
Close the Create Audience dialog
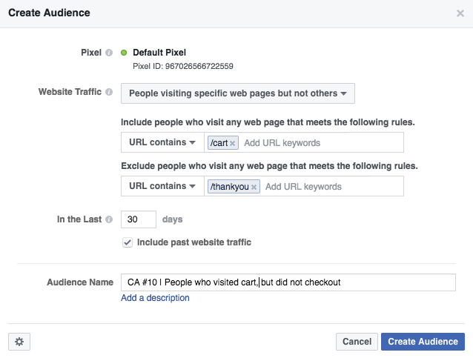(460, 13)
